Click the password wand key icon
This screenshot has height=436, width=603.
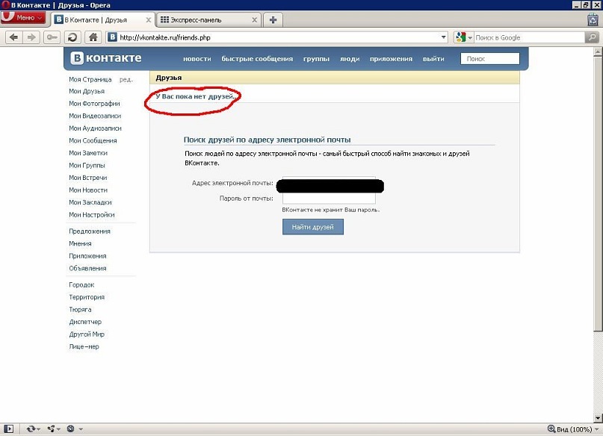pyautogui.click(x=52, y=37)
